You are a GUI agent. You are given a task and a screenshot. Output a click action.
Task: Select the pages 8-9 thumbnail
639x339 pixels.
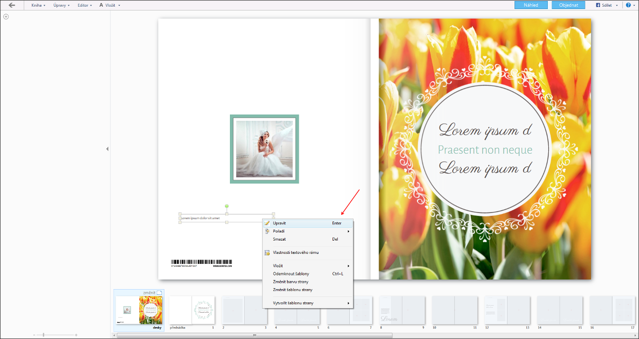click(402, 310)
